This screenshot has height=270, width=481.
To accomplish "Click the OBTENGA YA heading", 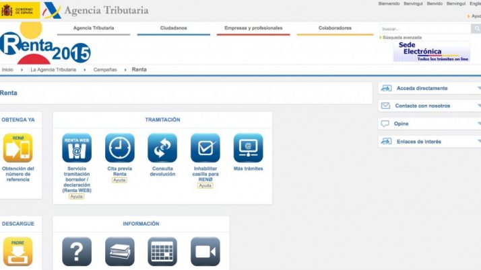I will click(x=18, y=120).
